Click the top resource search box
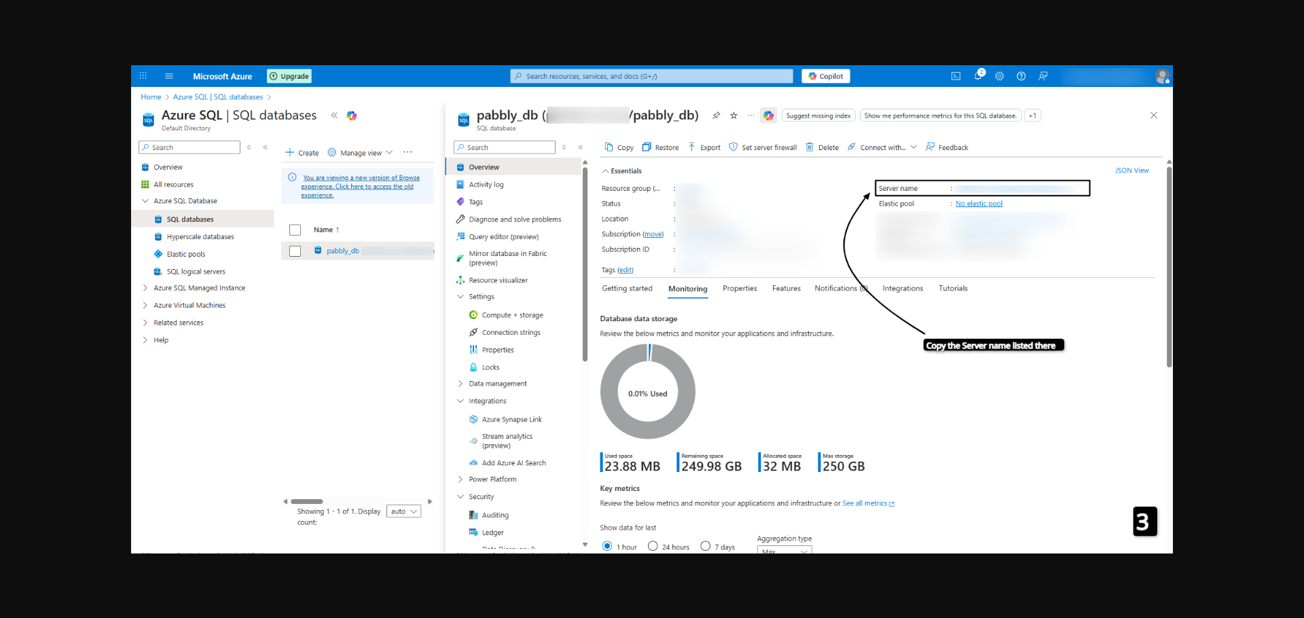This screenshot has width=1304, height=618. coord(652,76)
